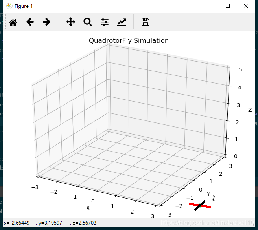Close the Figure 1 window

coord(246,6)
